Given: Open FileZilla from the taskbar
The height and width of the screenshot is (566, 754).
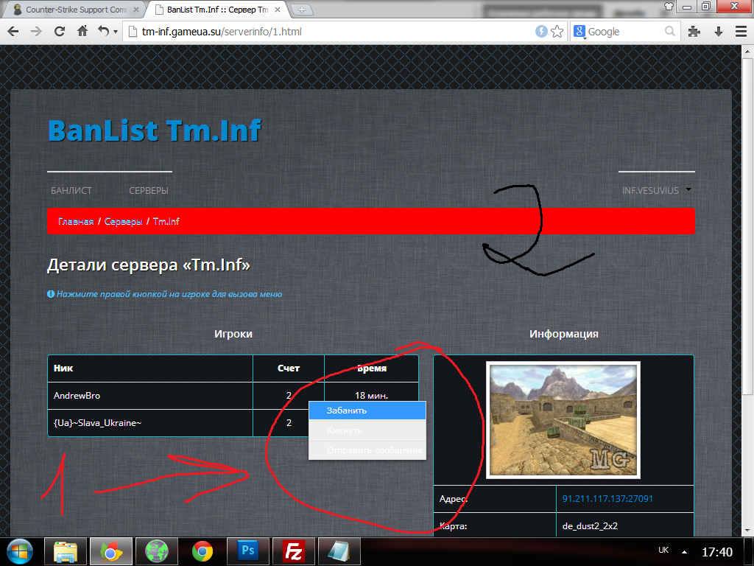Looking at the screenshot, I should coord(294,551).
